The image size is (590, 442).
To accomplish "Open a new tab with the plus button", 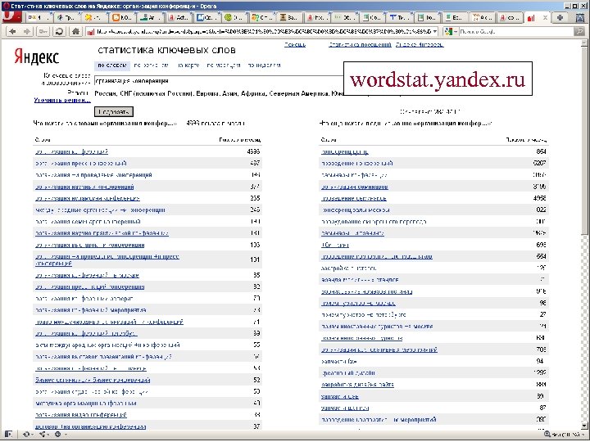I will (x=560, y=17).
